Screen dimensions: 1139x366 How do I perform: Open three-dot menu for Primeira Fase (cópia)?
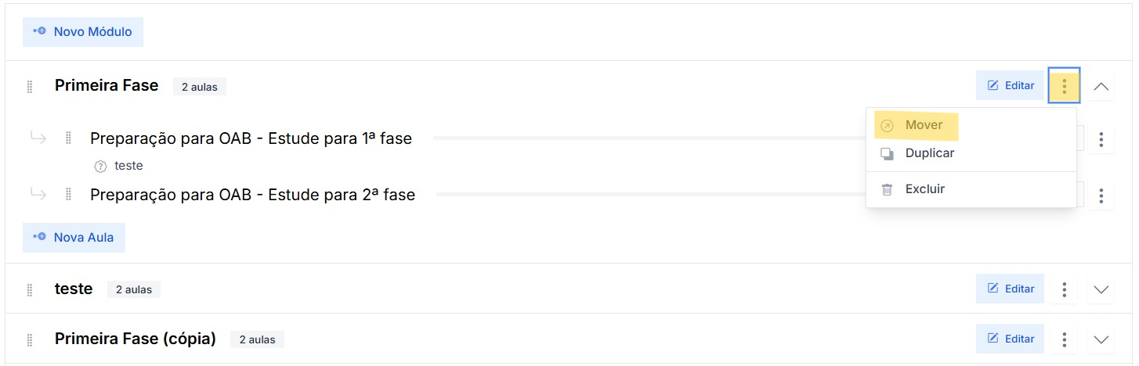click(x=1064, y=339)
